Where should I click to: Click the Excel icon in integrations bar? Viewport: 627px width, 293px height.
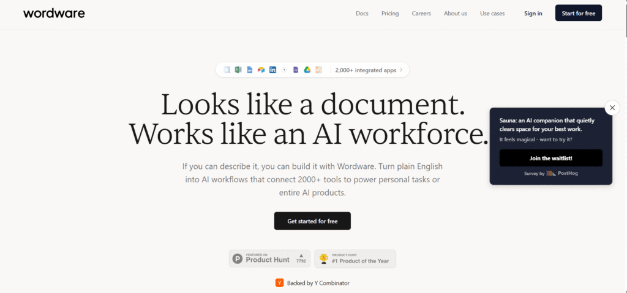point(238,70)
